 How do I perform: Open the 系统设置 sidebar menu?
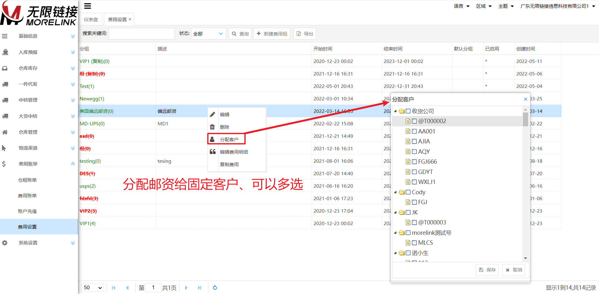pos(39,243)
